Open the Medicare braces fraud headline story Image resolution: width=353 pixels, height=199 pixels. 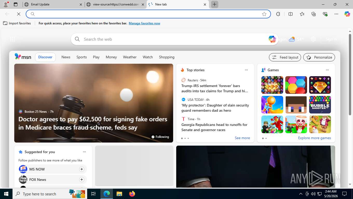coord(93,123)
